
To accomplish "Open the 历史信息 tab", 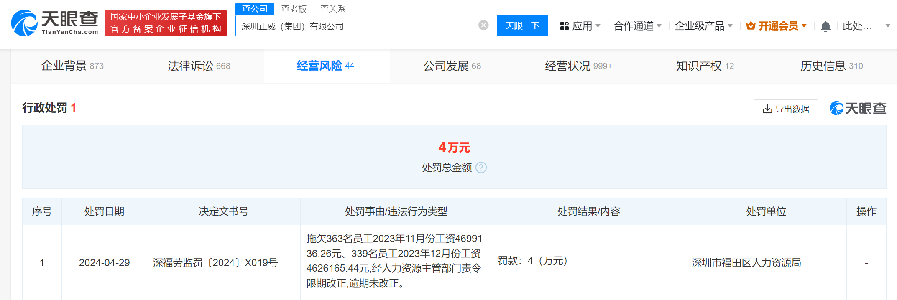I will (x=831, y=66).
